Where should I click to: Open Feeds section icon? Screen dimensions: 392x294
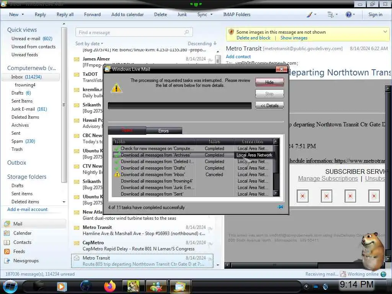(x=7, y=252)
